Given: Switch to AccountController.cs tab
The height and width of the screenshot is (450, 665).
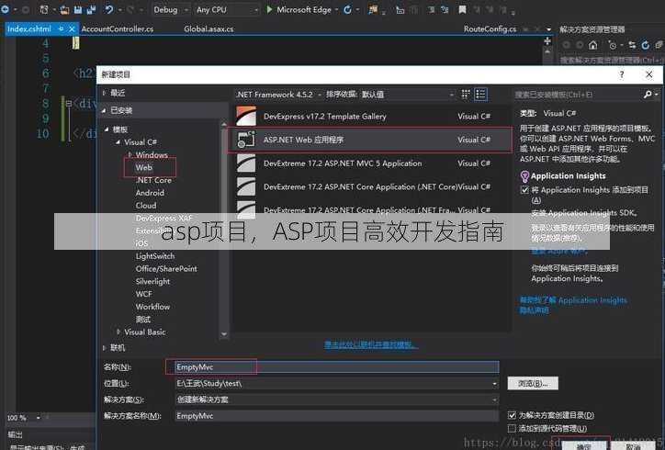Looking at the screenshot, I should pyautogui.click(x=118, y=28).
